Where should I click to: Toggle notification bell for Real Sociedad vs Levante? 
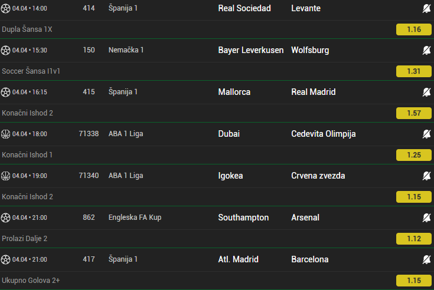point(427,8)
